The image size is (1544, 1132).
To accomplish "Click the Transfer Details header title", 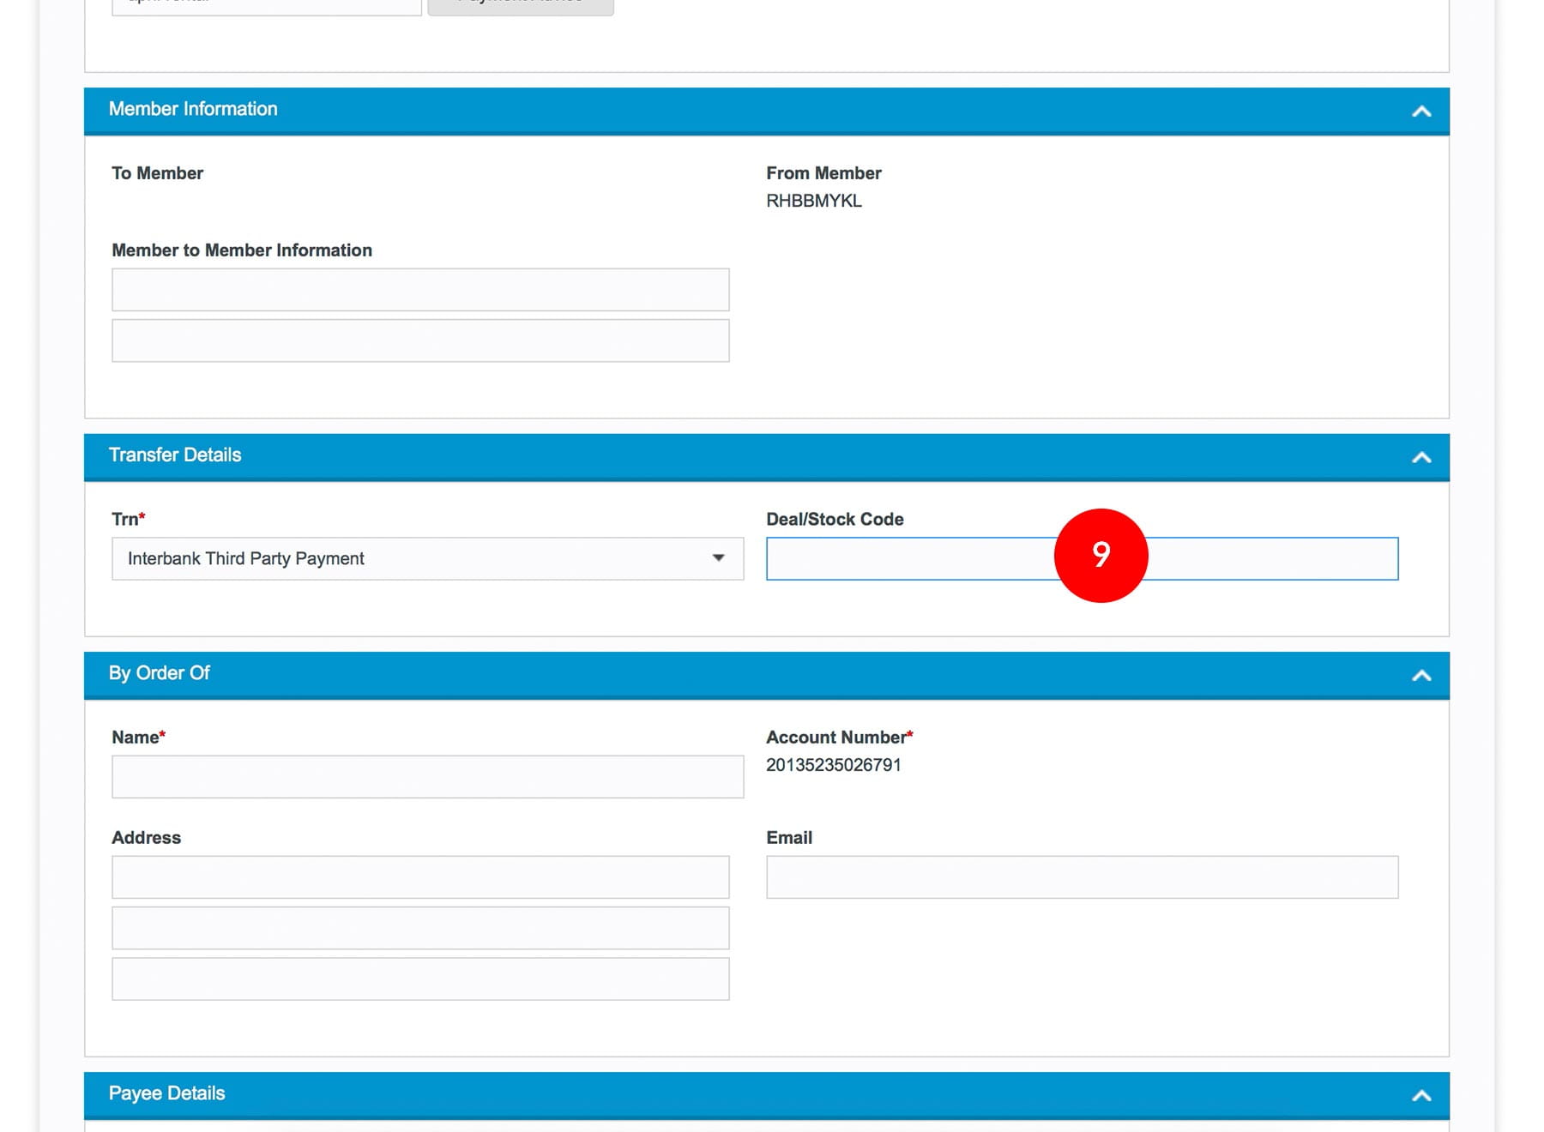I will point(175,455).
